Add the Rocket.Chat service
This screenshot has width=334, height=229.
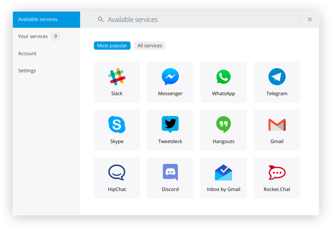[277, 178]
